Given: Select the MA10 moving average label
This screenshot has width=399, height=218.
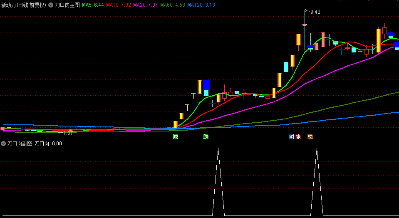Looking at the screenshot, I should coord(119,5).
